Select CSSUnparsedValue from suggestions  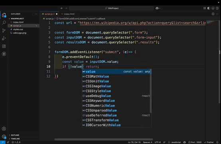pyautogui.click(x=116, y=110)
